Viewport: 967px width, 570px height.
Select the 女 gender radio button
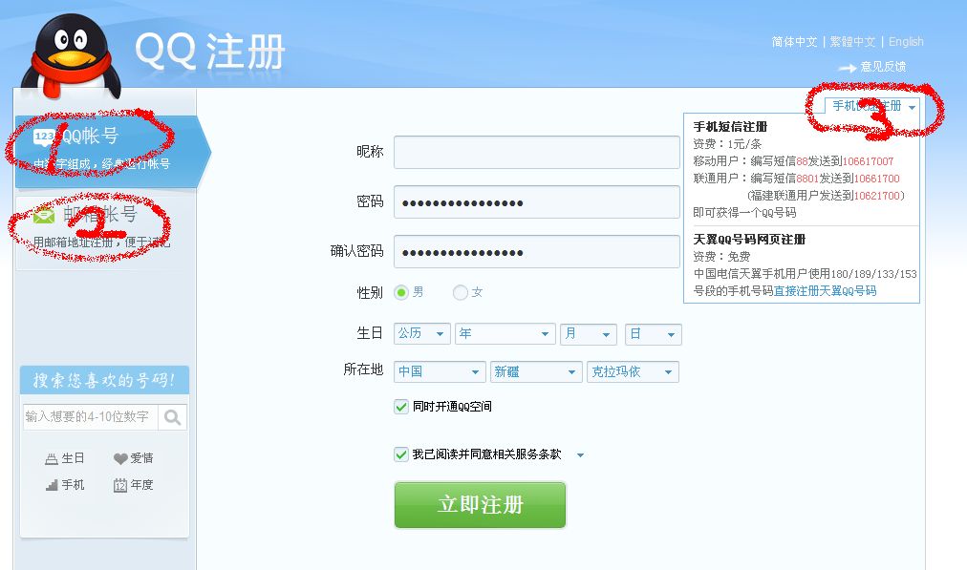click(x=461, y=294)
